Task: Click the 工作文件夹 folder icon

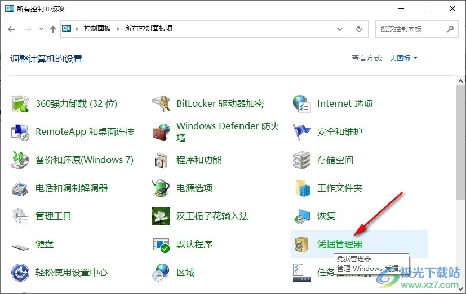Action: (x=301, y=188)
